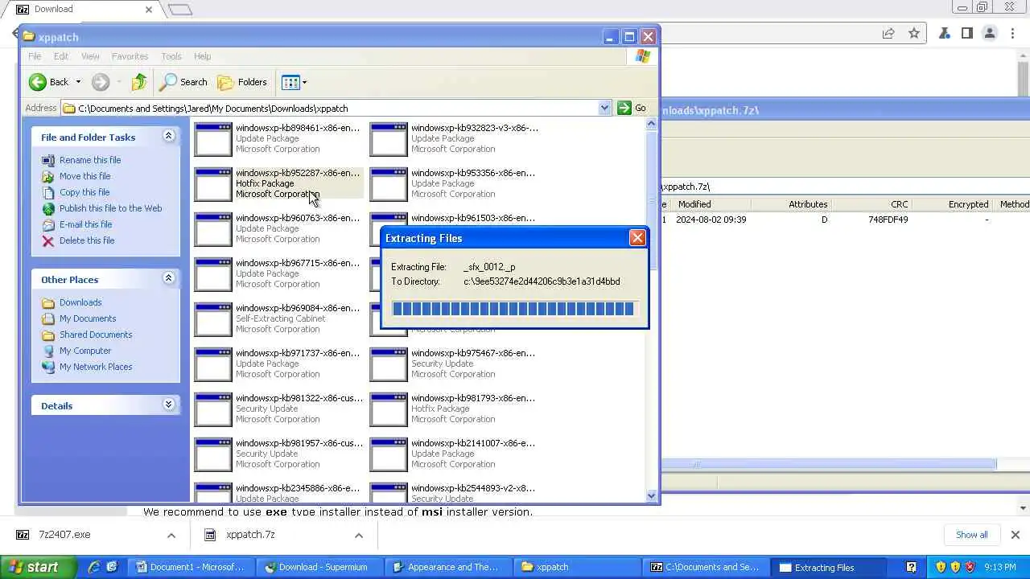Click Delete this file link

tap(87, 240)
